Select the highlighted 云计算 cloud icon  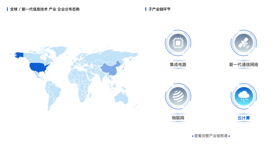(x=244, y=96)
